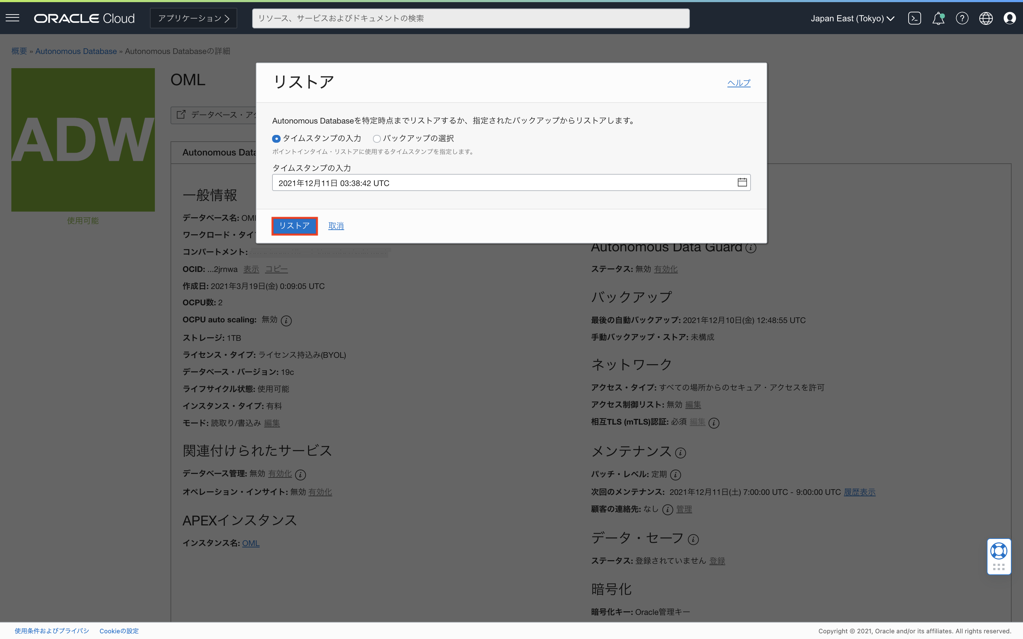
Task: Open the calendar picker in timestamp field
Action: click(742, 182)
